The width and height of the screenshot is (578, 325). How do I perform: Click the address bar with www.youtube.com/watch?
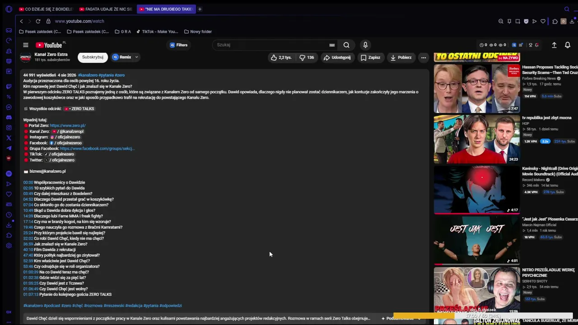79,21
